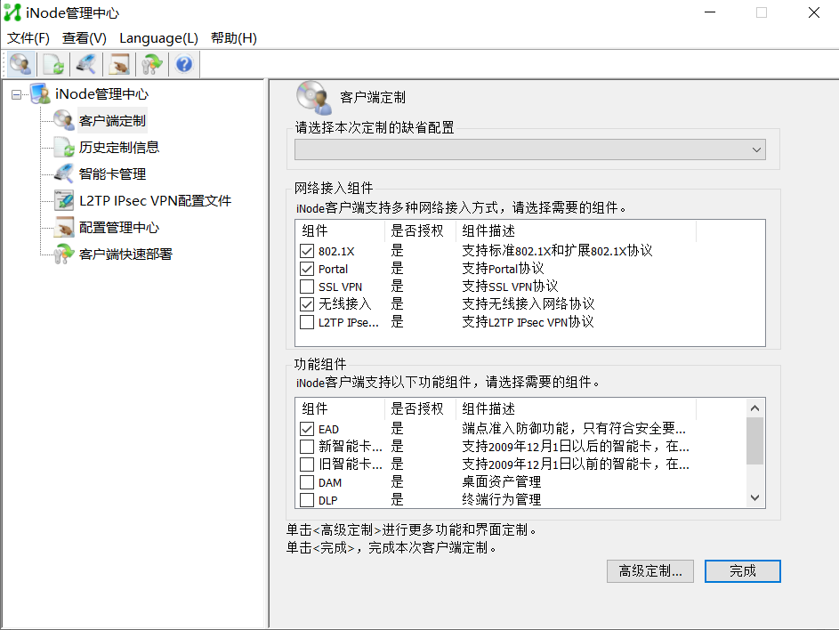The height and width of the screenshot is (630, 839).
Task: Click scroll-down arrow in 功能组件 list
Action: (x=755, y=497)
